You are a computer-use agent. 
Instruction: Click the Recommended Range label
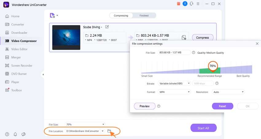(210, 76)
